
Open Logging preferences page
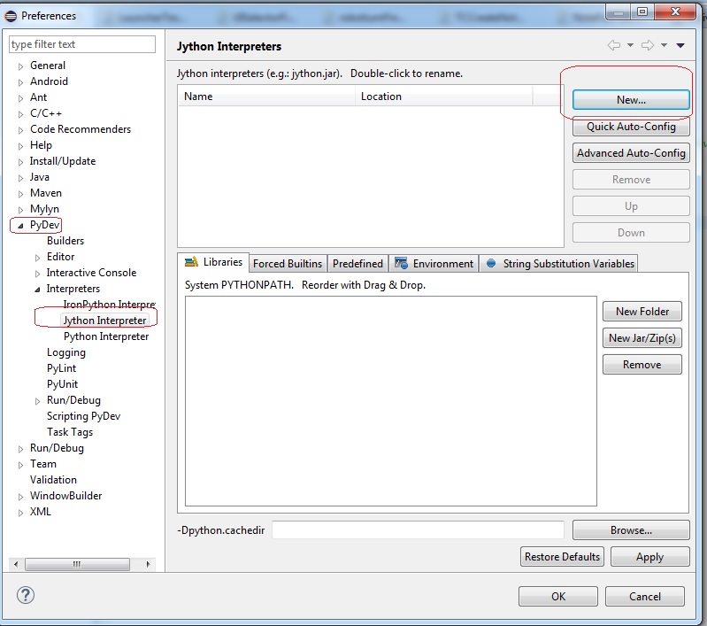point(66,352)
